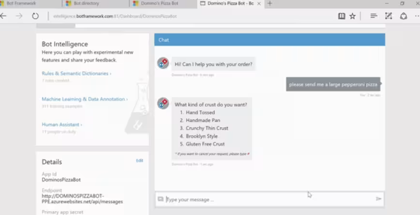The height and width of the screenshot is (215, 420).
Task: Open Rules & Semantic Dictionaries link
Action: pos(76,74)
